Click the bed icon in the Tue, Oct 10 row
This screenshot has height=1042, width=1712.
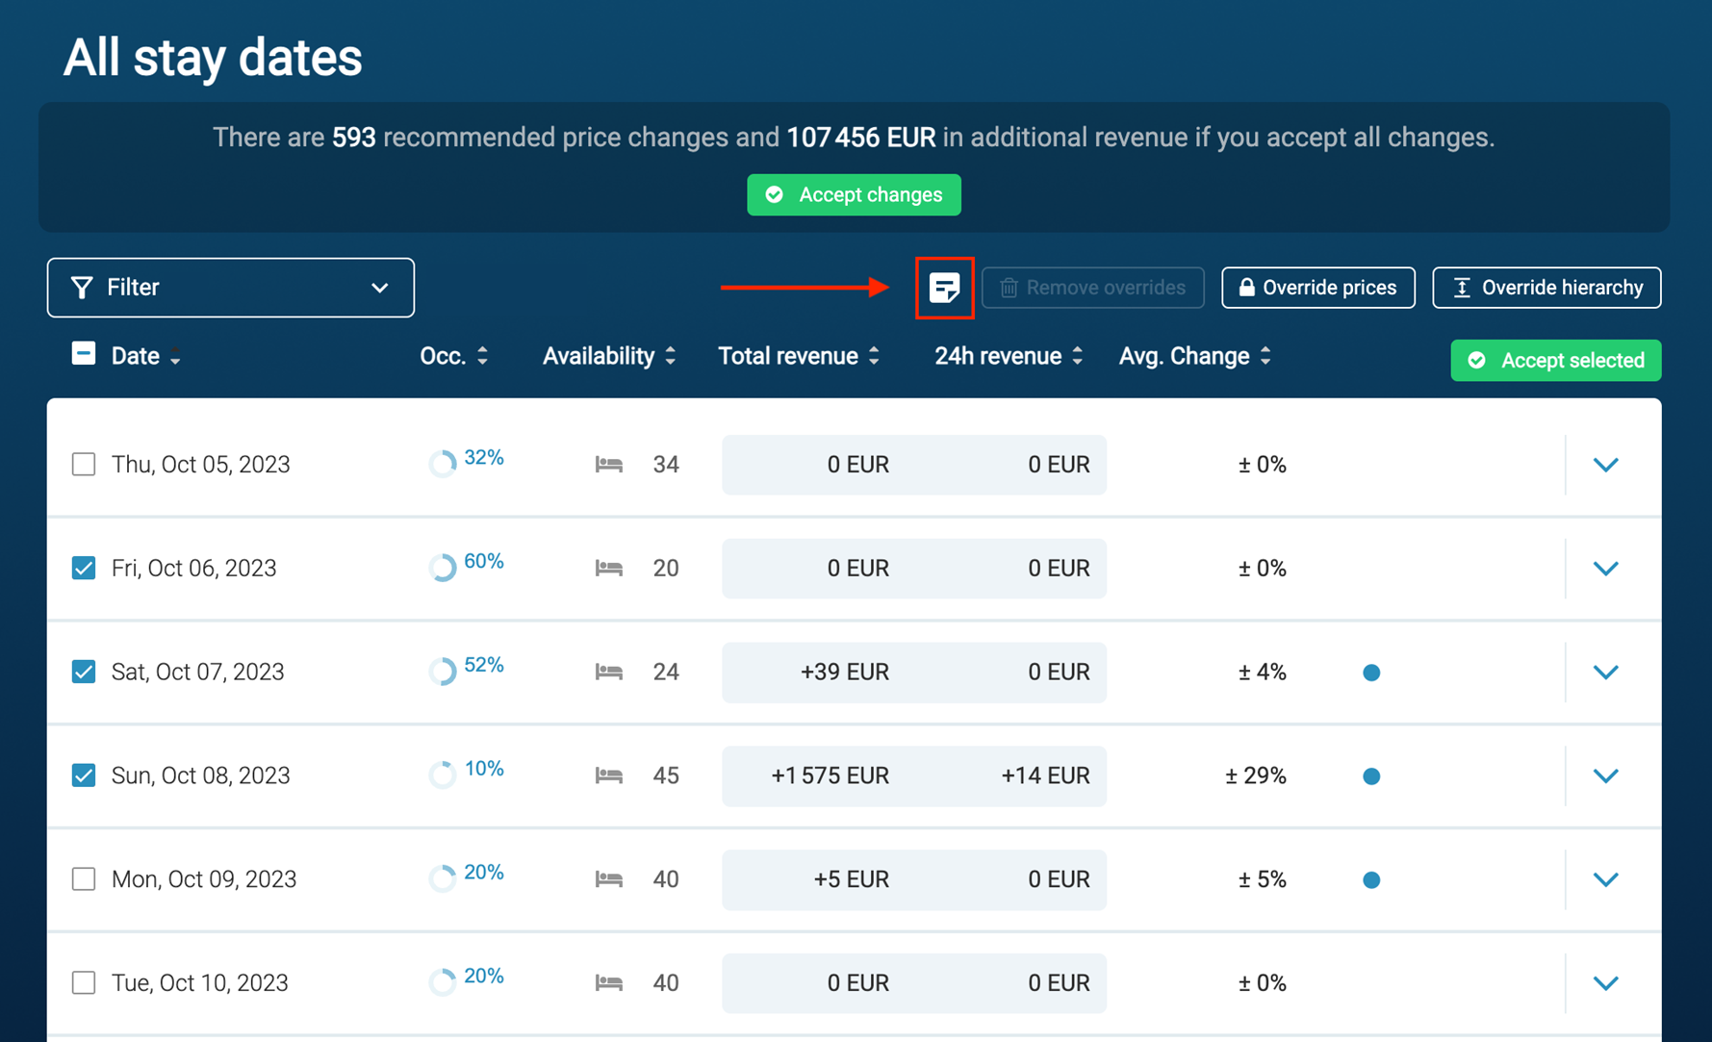(x=608, y=983)
